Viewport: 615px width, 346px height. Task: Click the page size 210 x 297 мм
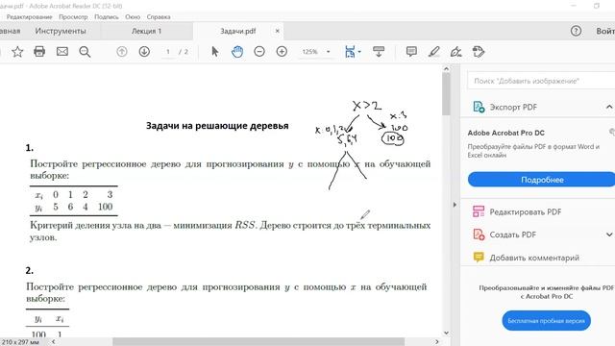20,342
